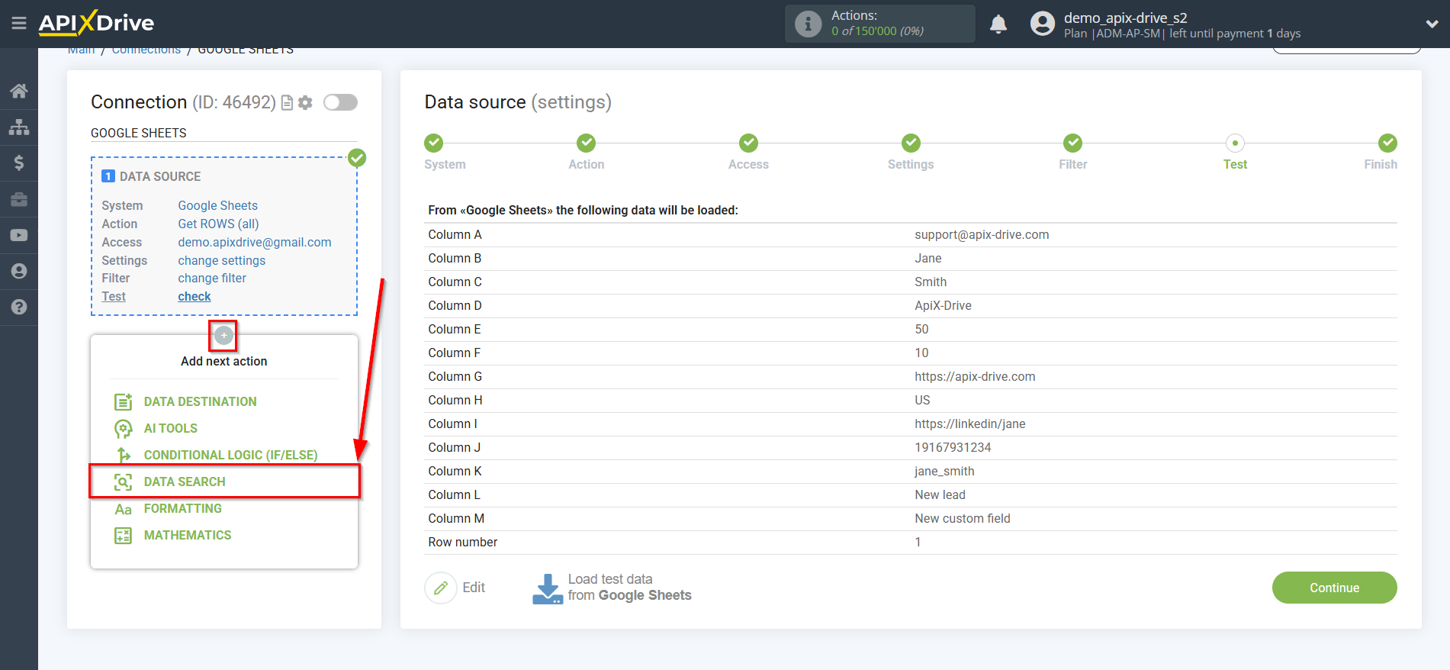Click the DATA SOURCE block header
Viewport: 1450px width, 670px height.
pyautogui.click(x=151, y=176)
